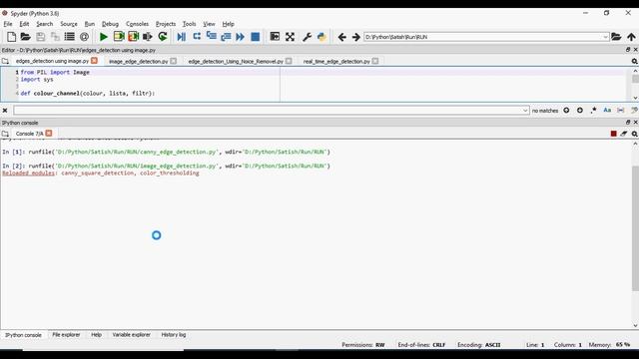Change to parent directory up arrow
639x359 pixels.
pos(631,37)
